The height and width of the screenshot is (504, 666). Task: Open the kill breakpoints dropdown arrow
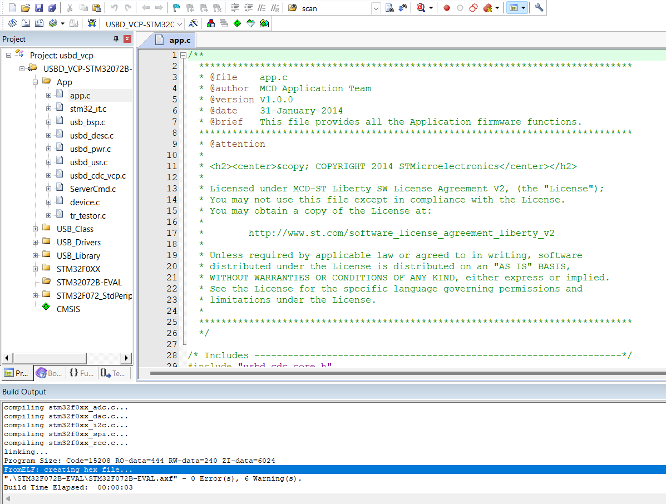click(x=497, y=8)
